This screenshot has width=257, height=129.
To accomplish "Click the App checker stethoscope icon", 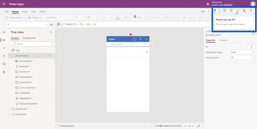I will coord(215,11).
